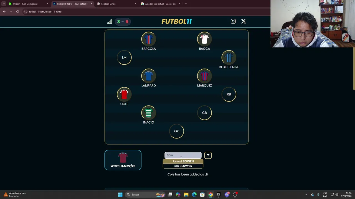Open Discord from taskbar
355x199 pixels.
click(x=227, y=195)
